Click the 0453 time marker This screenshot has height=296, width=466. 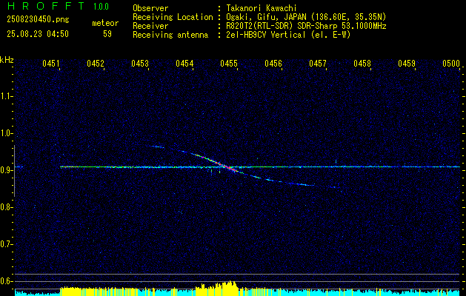coord(140,63)
